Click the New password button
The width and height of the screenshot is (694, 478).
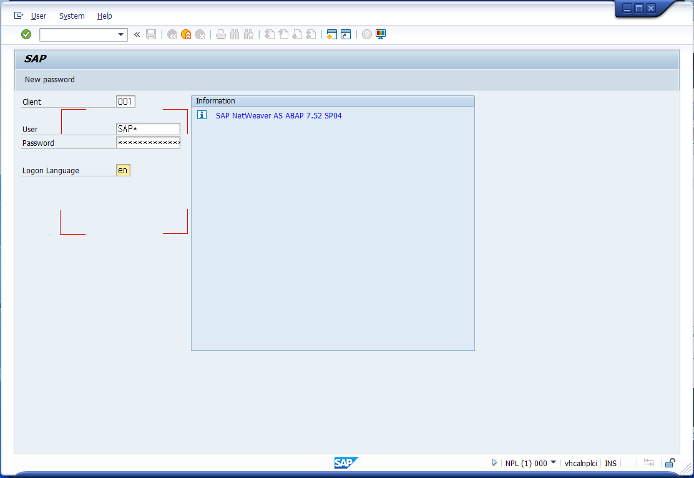tap(49, 80)
